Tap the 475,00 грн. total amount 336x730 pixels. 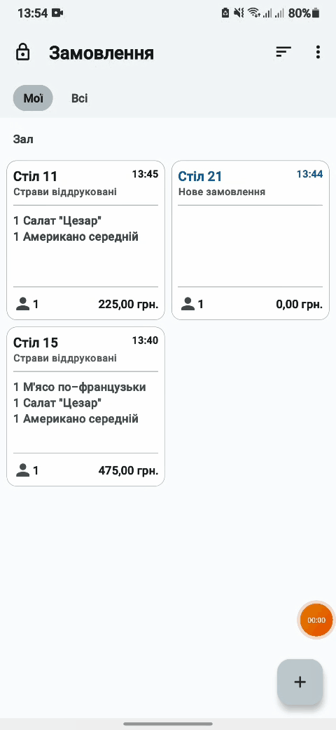tap(128, 471)
